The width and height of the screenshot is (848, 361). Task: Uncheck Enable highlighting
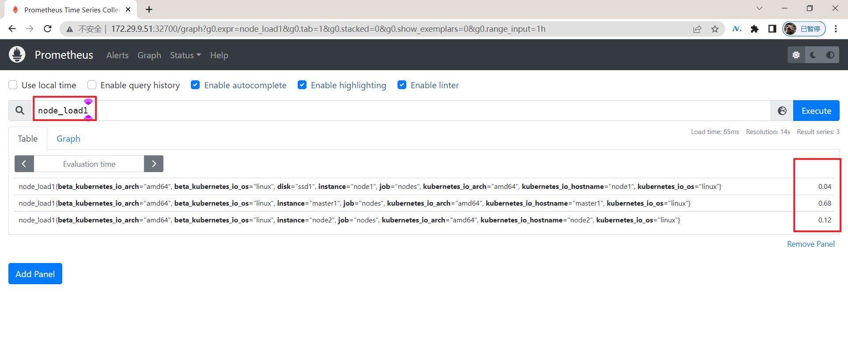tap(302, 85)
